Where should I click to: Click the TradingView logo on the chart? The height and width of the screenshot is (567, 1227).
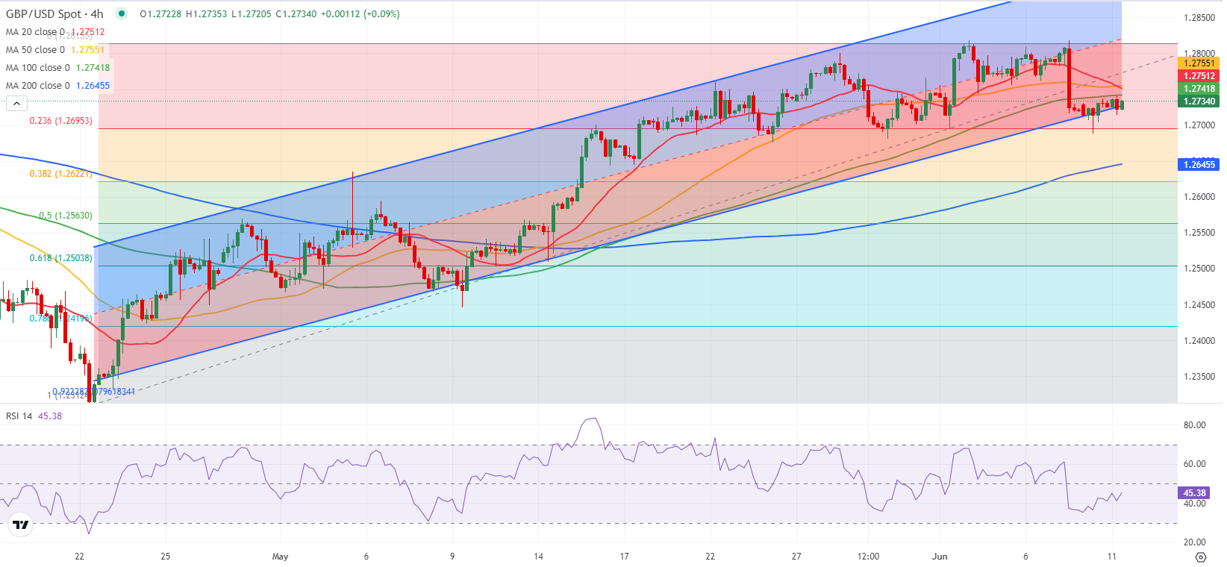22,525
